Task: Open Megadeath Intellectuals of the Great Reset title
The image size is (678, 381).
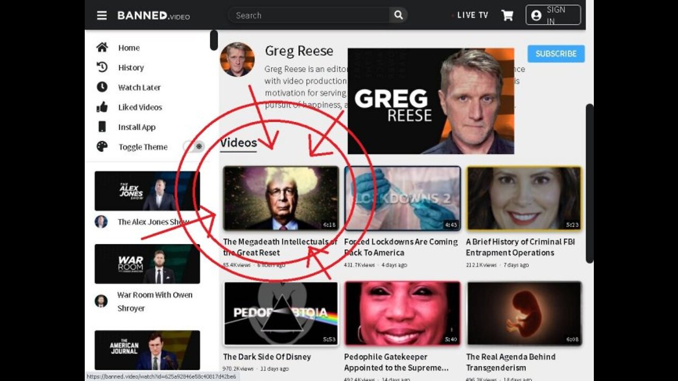Action: click(x=280, y=247)
